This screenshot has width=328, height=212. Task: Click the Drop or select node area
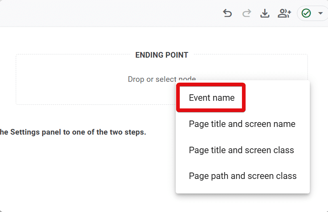tap(162, 79)
